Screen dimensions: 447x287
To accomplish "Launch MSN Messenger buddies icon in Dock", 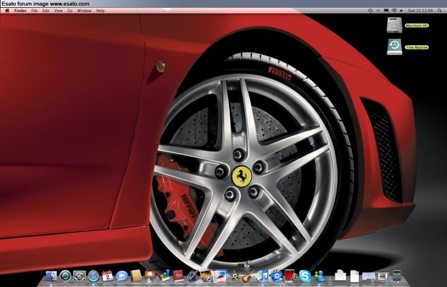I will click(320, 276).
